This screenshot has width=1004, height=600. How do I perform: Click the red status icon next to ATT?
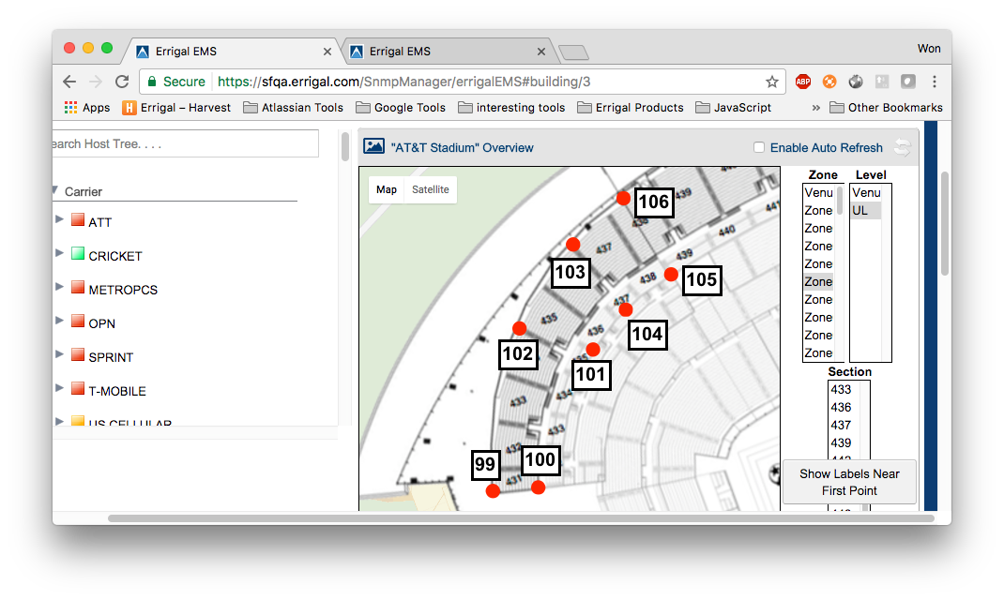[x=78, y=221]
